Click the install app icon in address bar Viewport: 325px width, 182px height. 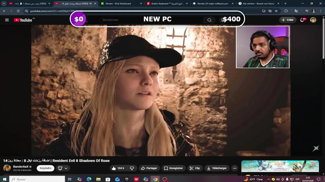click(264, 11)
